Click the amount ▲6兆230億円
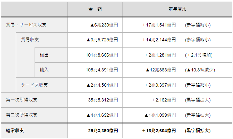The width and height of the screenshot is (233, 139). pos(104,25)
